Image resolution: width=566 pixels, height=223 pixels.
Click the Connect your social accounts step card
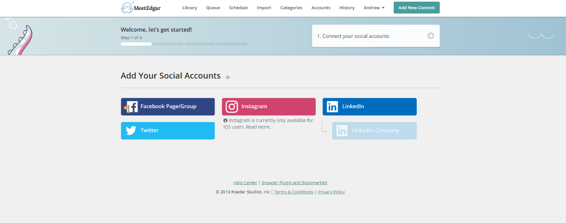point(376,36)
